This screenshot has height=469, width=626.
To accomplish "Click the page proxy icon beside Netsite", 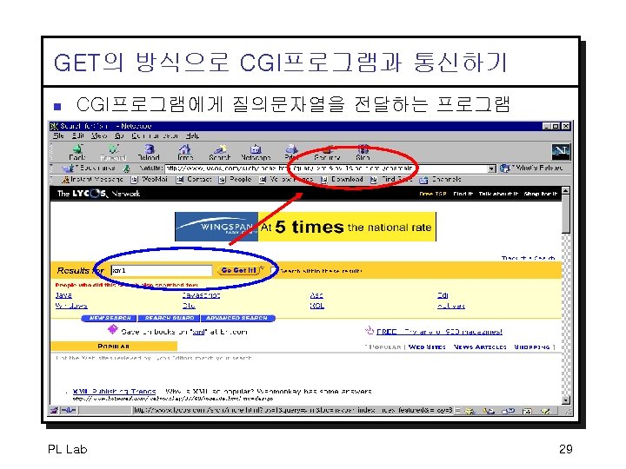I will (127, 168).
